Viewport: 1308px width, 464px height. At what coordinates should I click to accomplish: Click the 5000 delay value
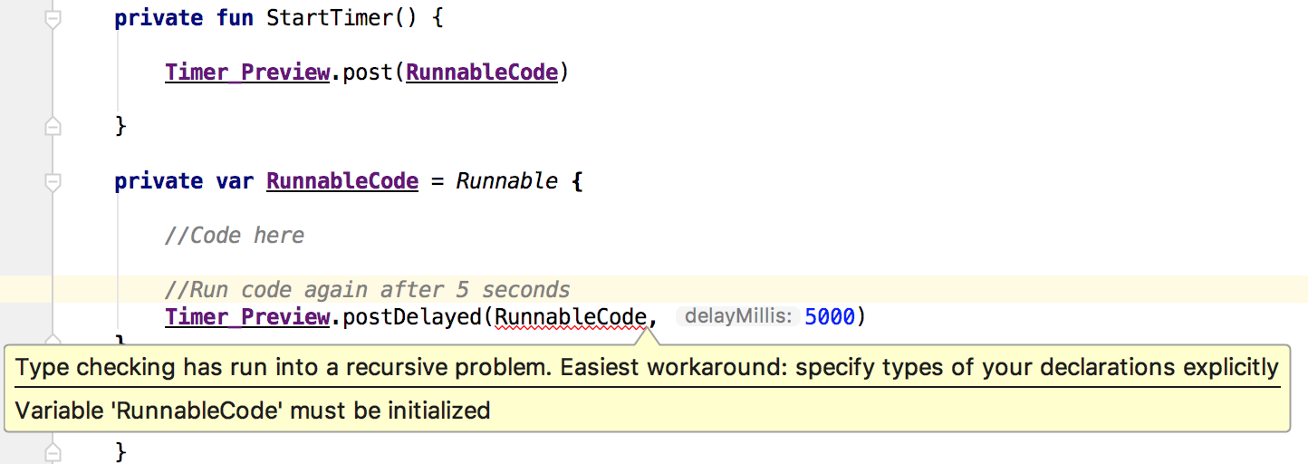click(x=829, y=317)
